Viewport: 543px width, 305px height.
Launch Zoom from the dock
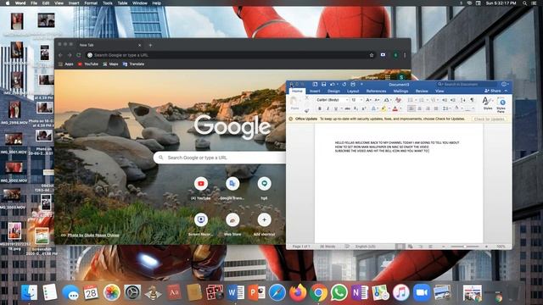[x=422, y=292]
